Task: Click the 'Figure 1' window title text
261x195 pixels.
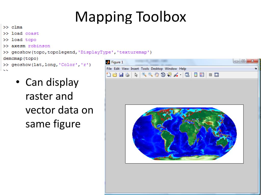Action: point(117,62)
